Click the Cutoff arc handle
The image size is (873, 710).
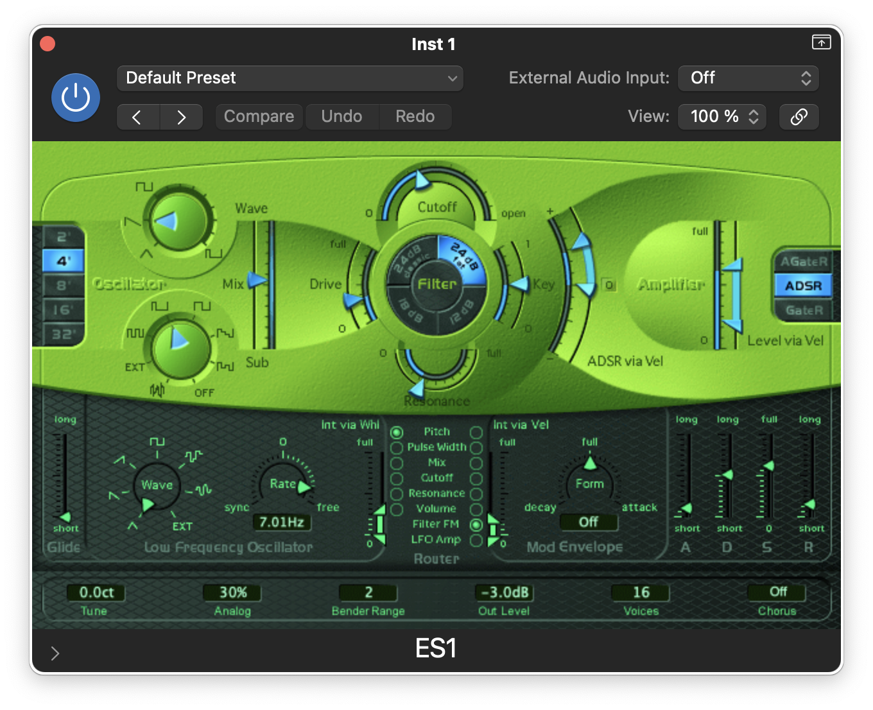point(422,180)
